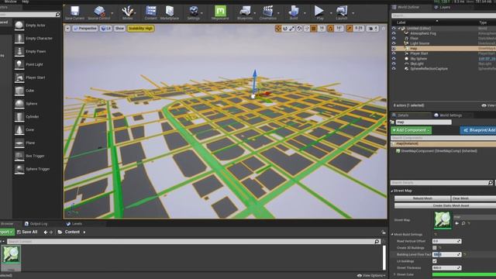This screenshot has height=279, width=496.
Task: Select the Empty Pawn icon
Action: point(19,51)
